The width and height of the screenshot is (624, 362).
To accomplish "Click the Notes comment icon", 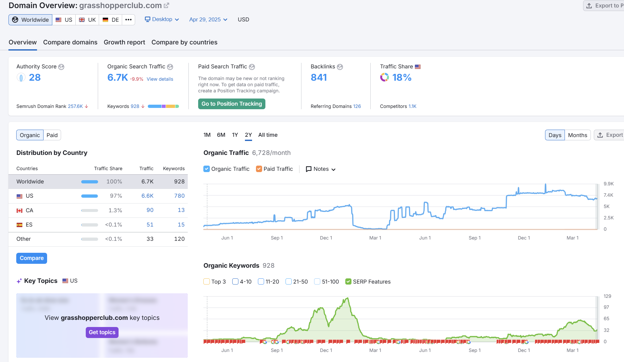I will 309,169.
